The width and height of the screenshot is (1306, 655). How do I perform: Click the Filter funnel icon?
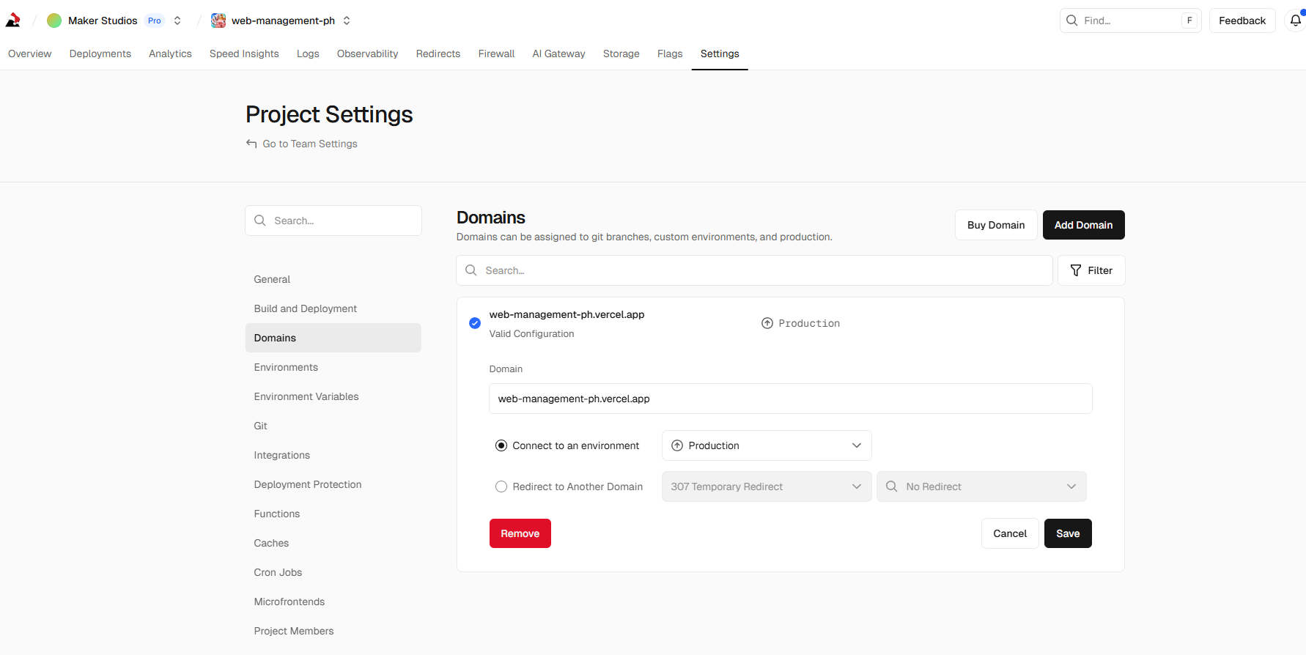pyautogui.click(x=1076, y=270)
